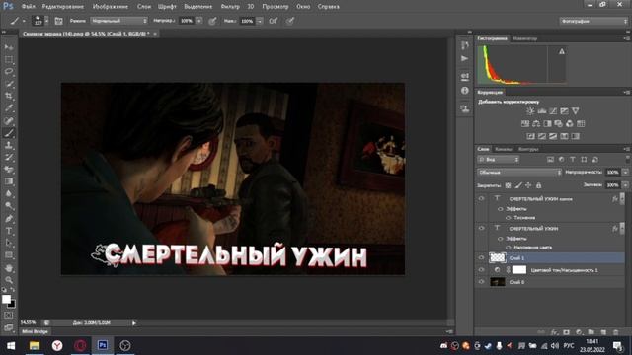
Task: Select the Brush tool in the toolbox
Action: pos(9,133)
